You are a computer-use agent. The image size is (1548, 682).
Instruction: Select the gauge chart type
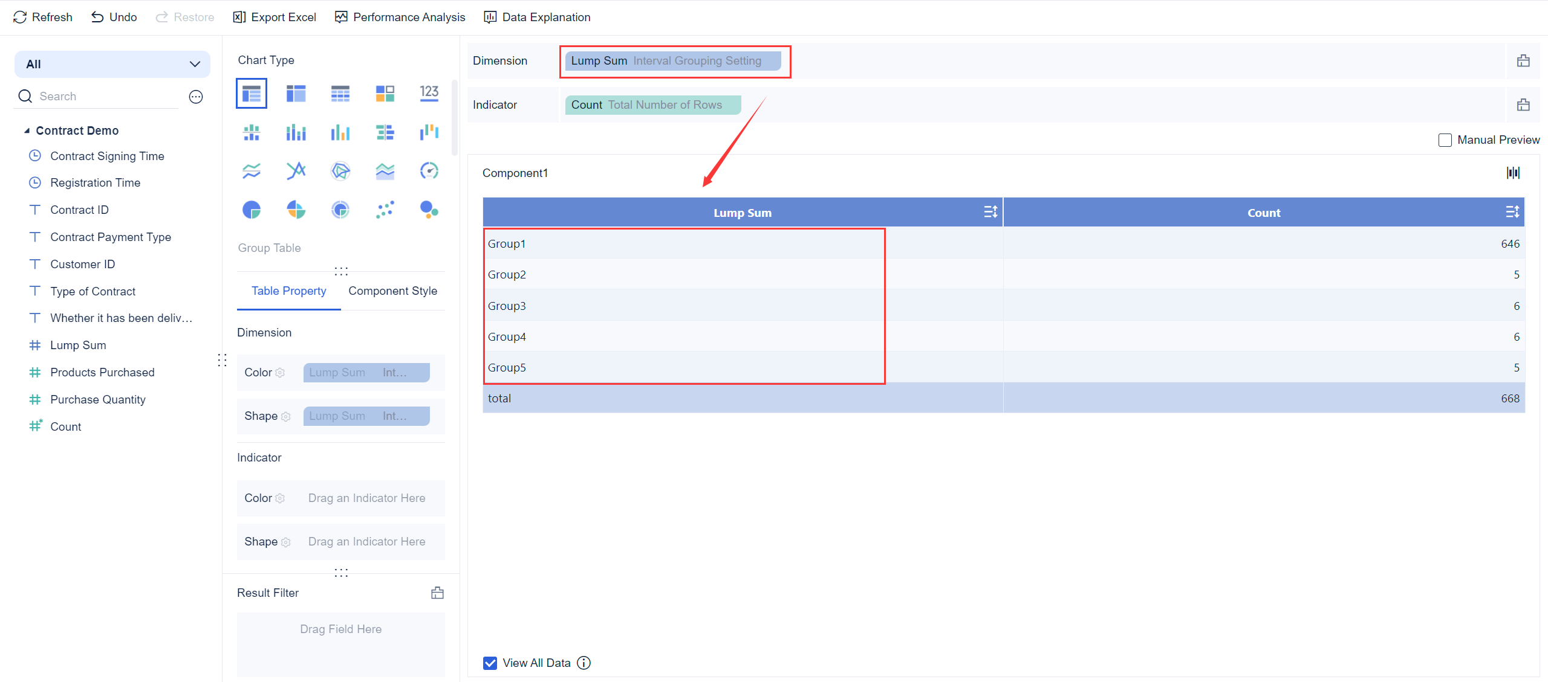coord(429,171)
